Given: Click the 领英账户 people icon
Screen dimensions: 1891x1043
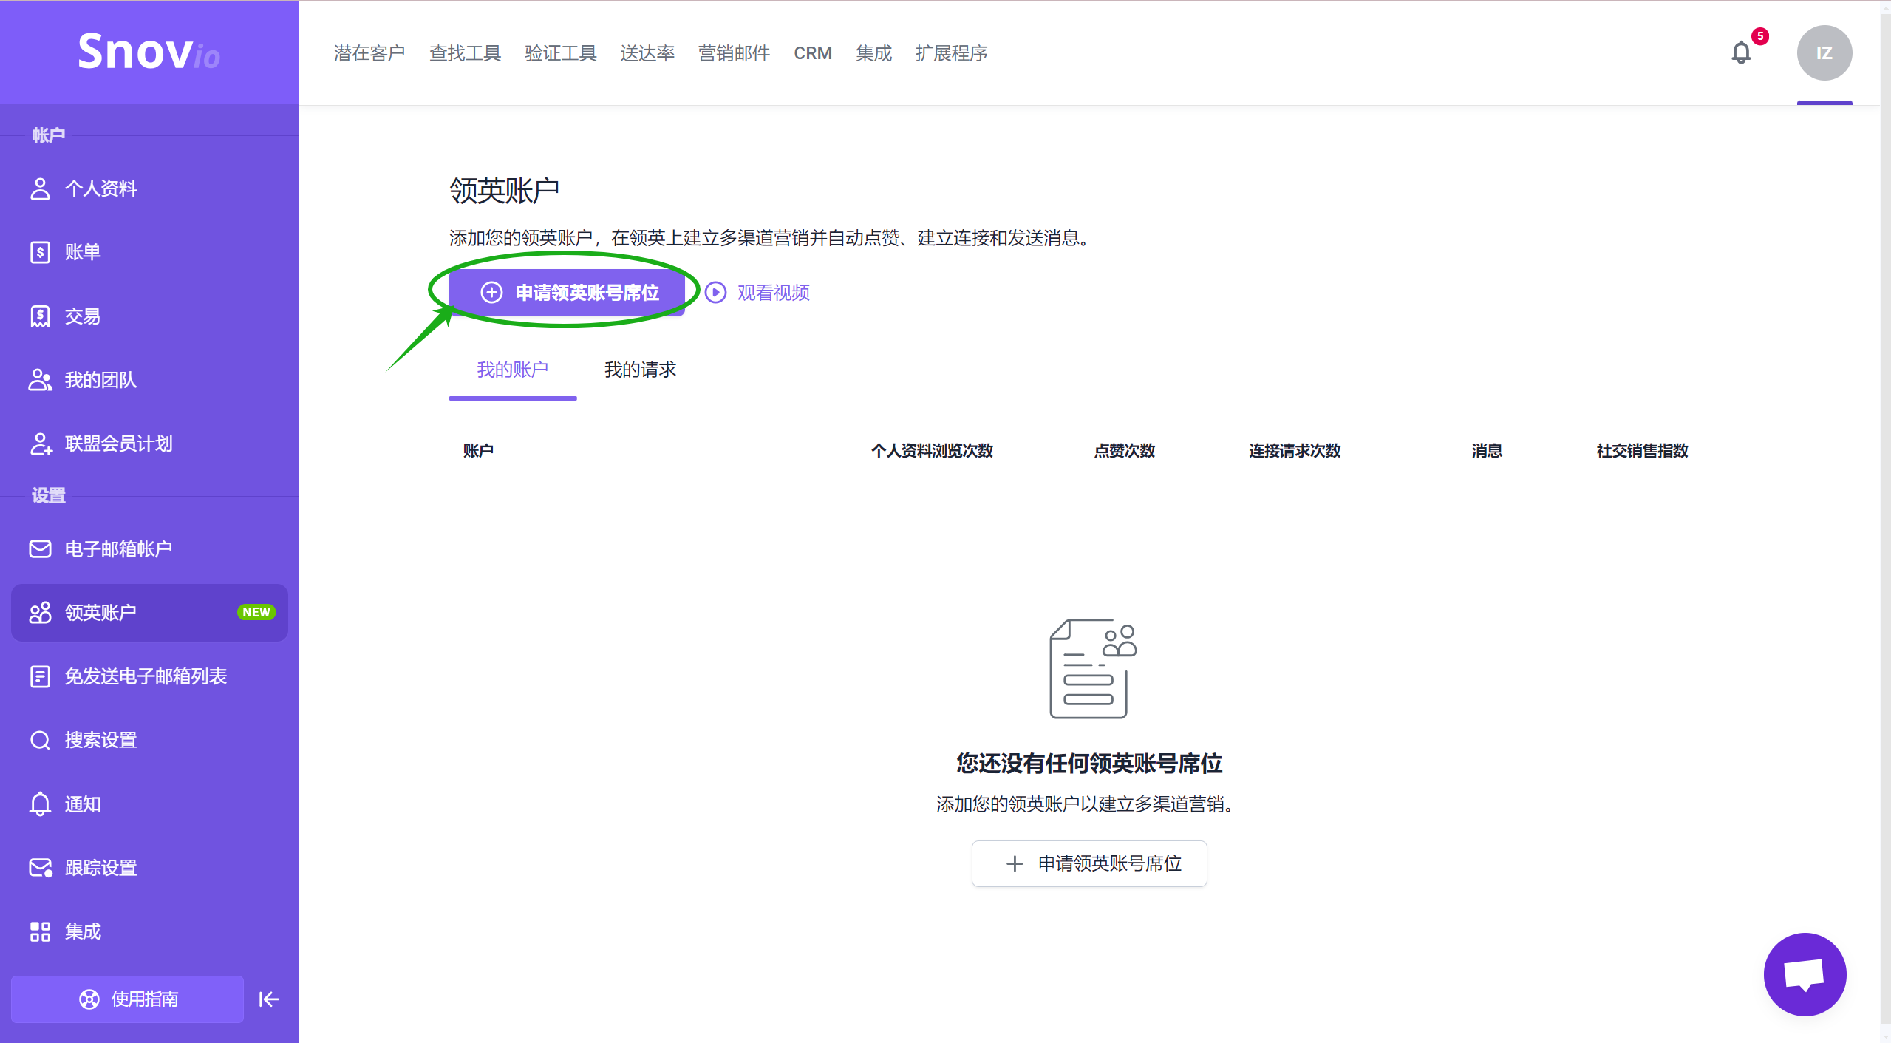Looking at the screenshot, I should (x=40, y=612).
